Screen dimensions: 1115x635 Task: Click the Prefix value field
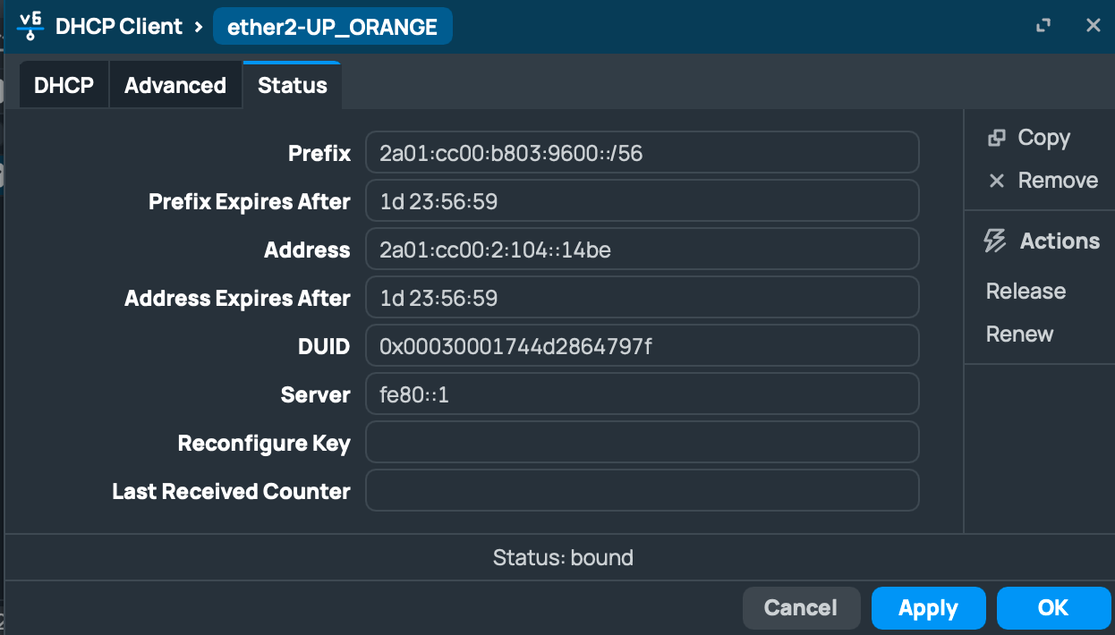642,153
